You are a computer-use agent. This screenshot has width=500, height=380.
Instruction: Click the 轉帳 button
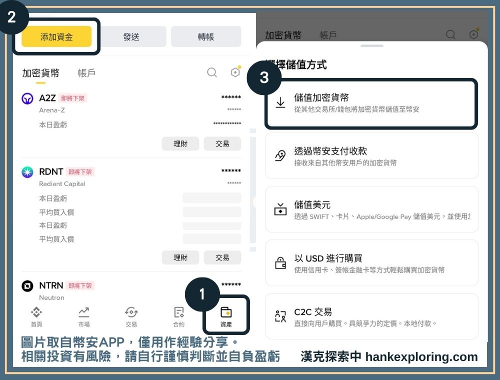tap(206, 36)
